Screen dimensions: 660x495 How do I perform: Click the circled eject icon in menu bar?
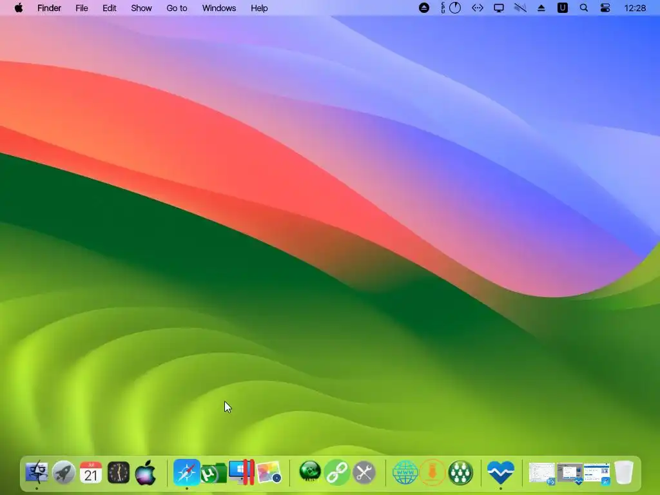pos(424,8)
